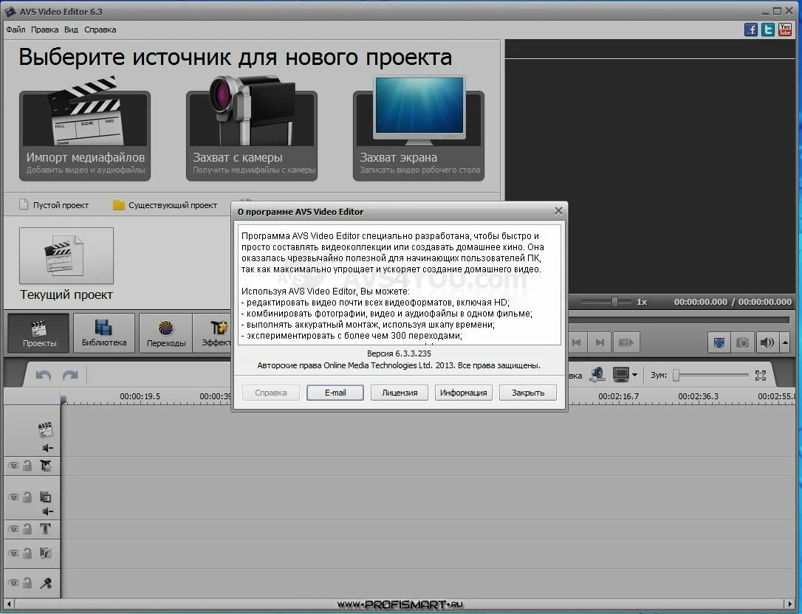802x614 pixels.
Task: Click timeline scrollbar left arrow
Action: click(x=8, y=604)
